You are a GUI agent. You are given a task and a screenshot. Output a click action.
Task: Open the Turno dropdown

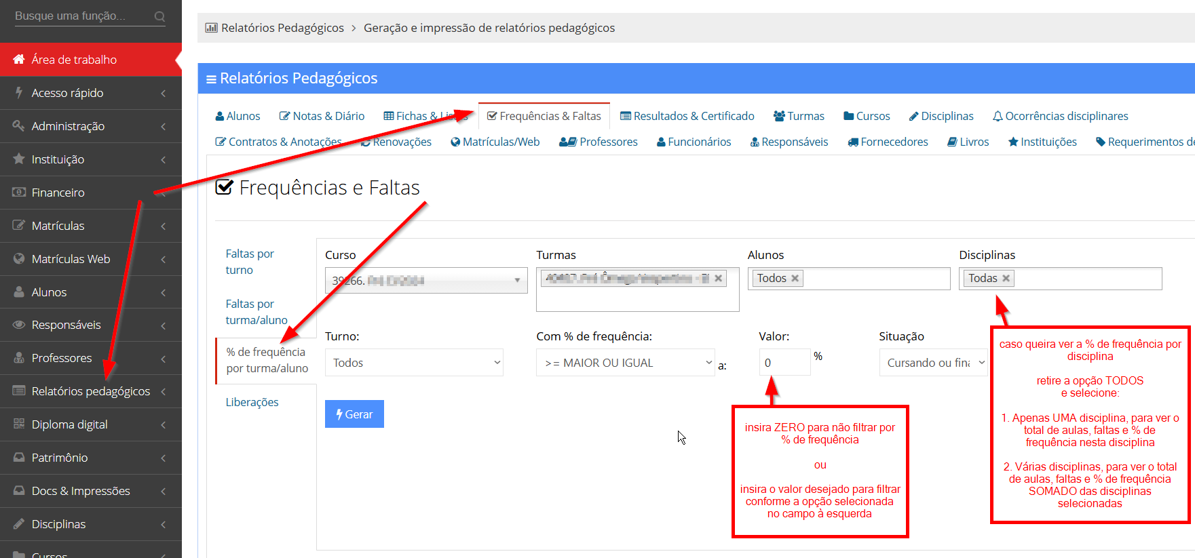pos(414,363)
